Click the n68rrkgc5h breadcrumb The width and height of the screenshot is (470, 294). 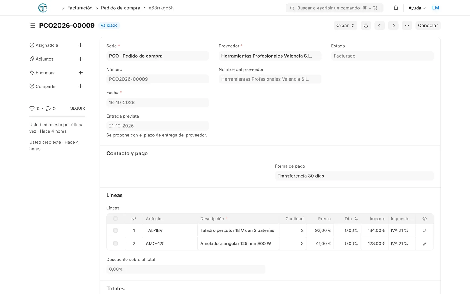(161, 8)
